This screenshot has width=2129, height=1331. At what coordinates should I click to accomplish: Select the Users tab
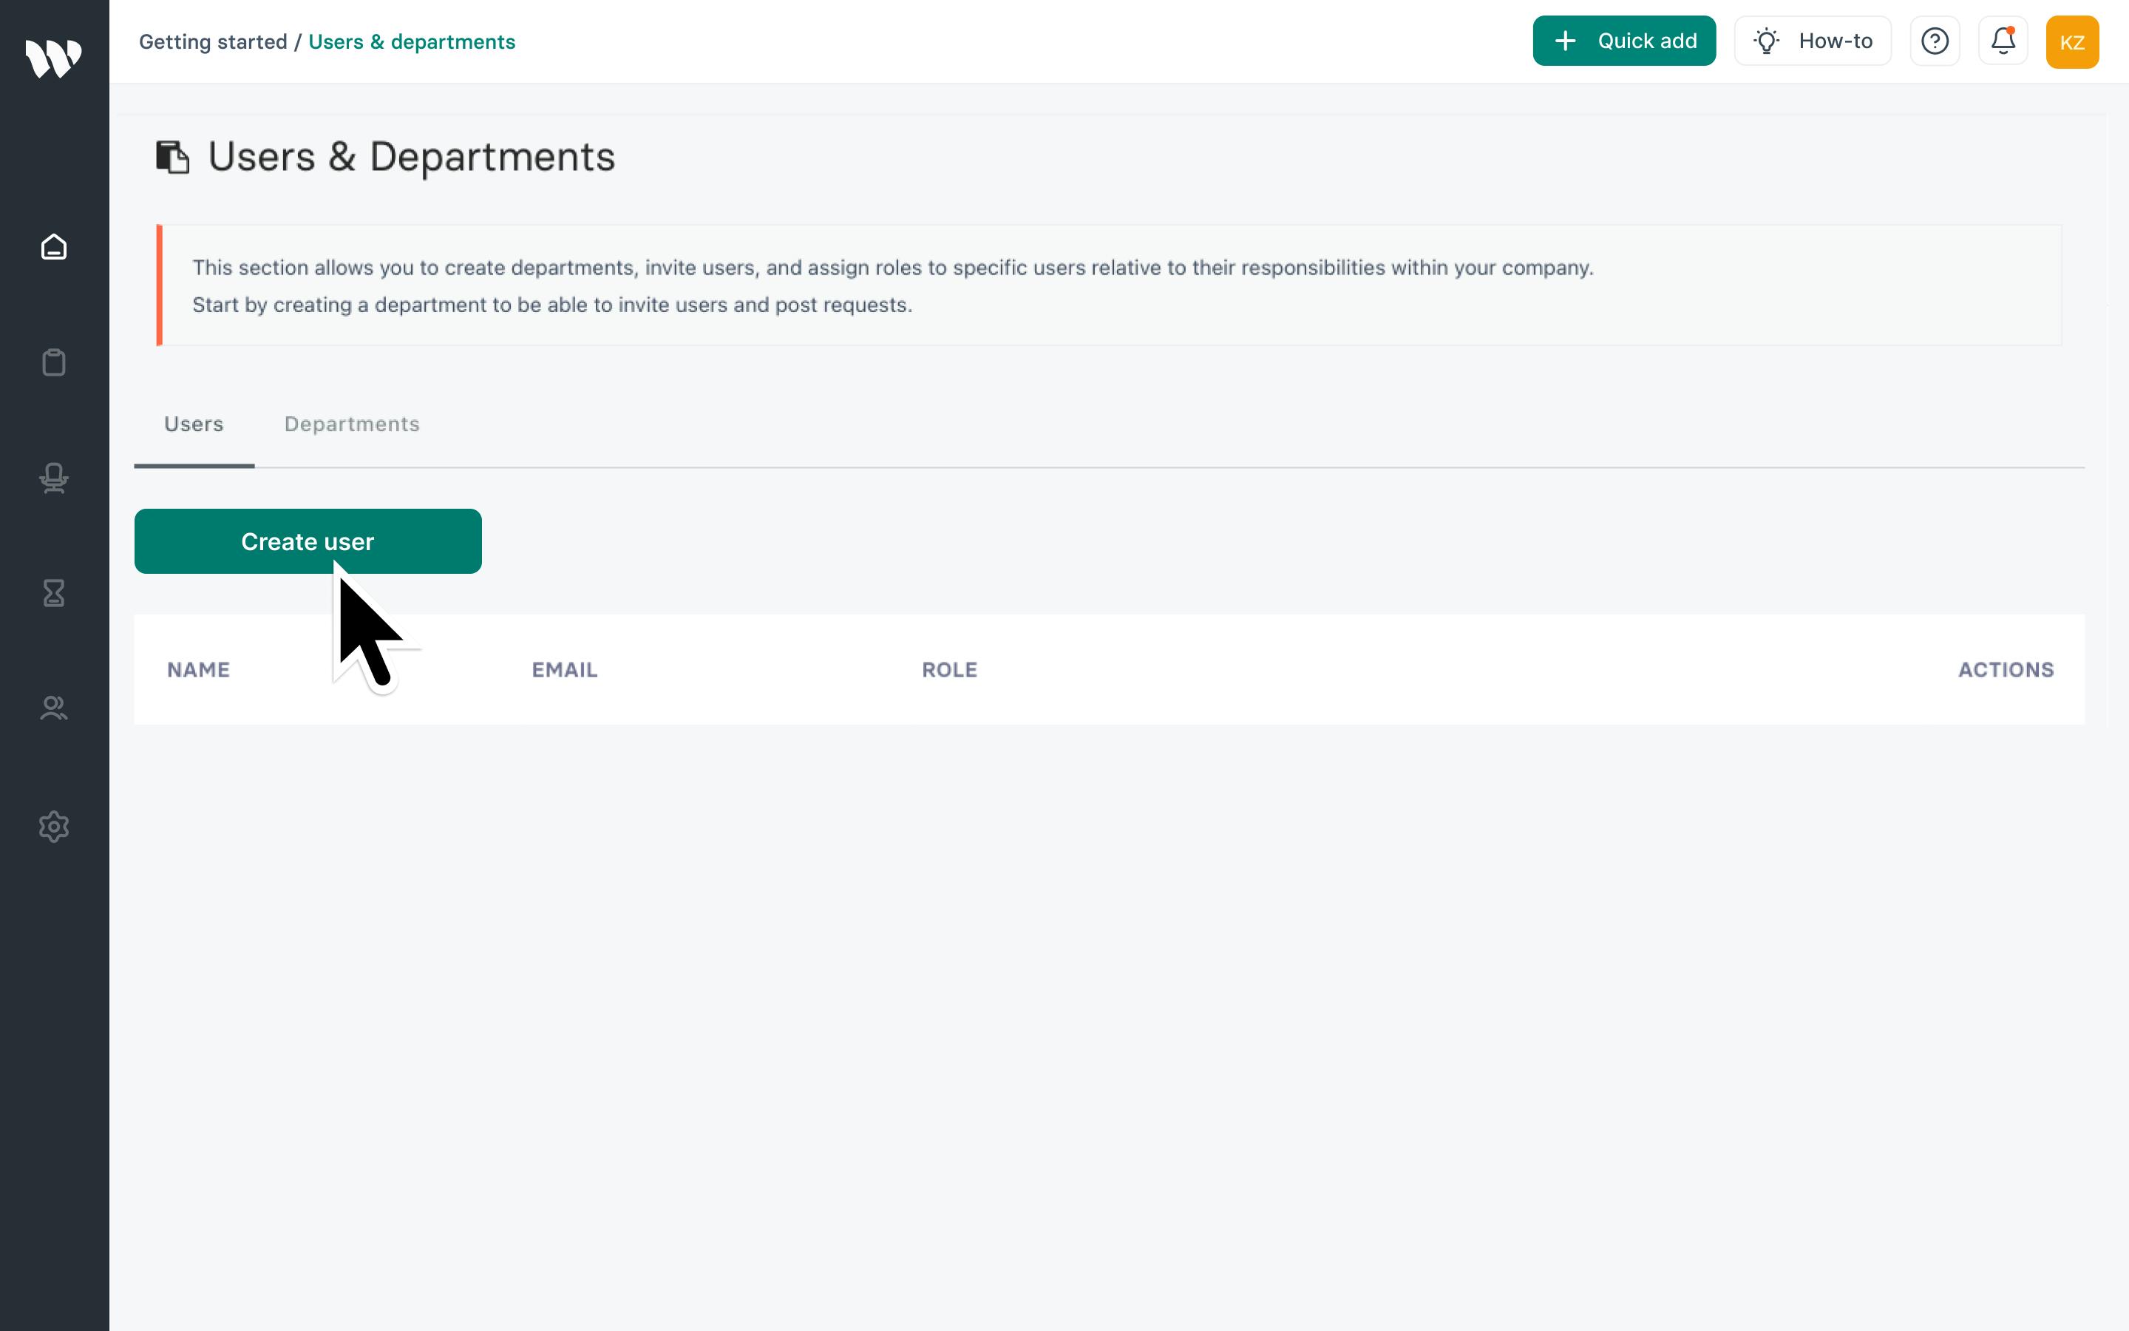click(194, 424)
